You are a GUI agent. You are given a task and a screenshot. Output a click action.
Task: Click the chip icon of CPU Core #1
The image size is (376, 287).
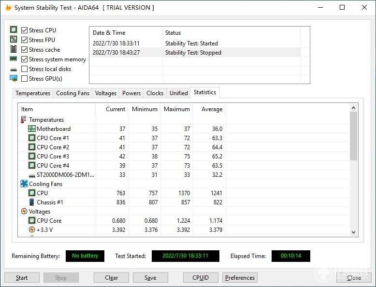tap(31, 138)
